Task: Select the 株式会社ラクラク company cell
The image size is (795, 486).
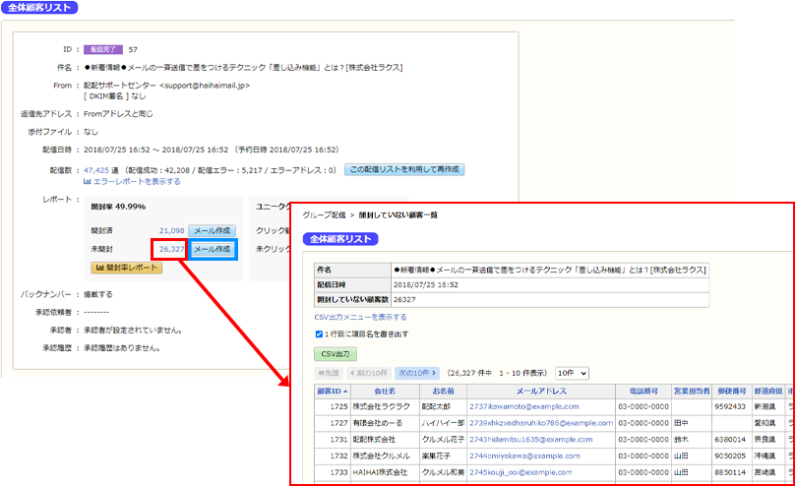Action: pos(385,406)
